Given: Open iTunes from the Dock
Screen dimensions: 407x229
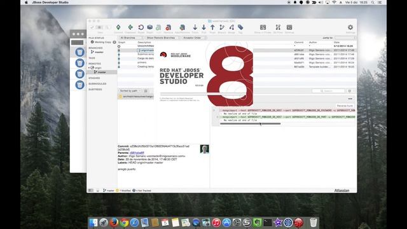Looking at the screenshot, I should (x=216, y=223).
